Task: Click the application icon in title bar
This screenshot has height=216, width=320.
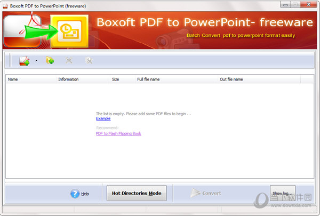Action: click(x=5, y=6)
